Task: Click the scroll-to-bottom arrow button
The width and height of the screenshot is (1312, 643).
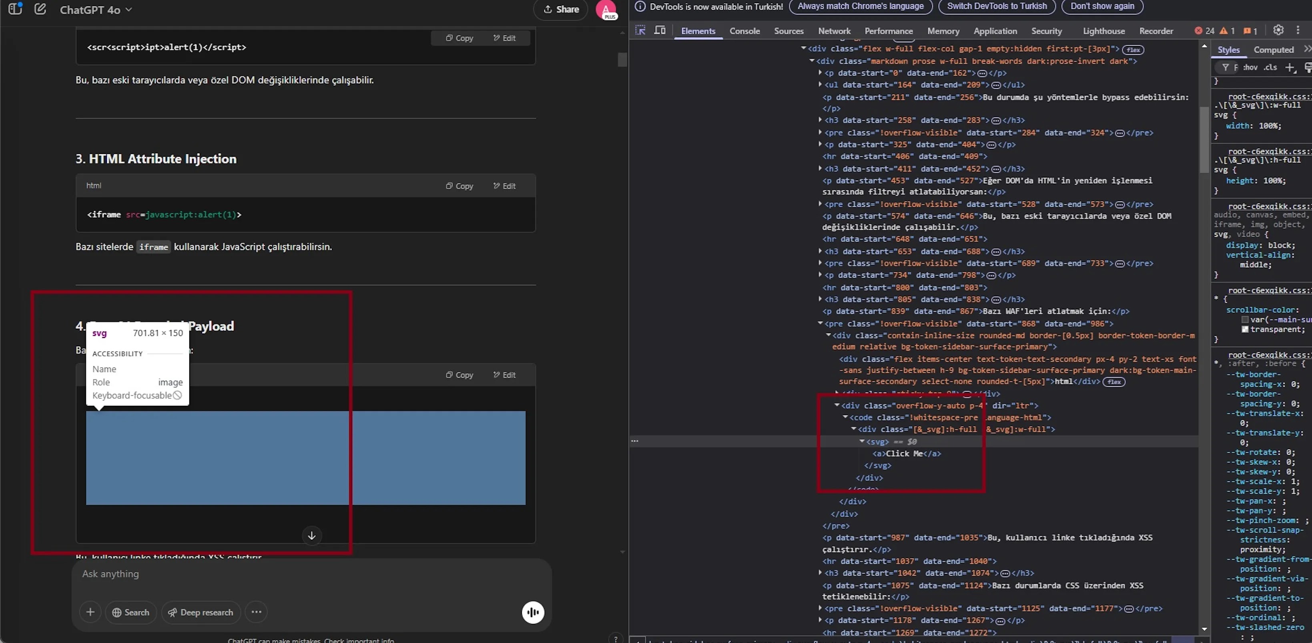Action: point(312,536)
